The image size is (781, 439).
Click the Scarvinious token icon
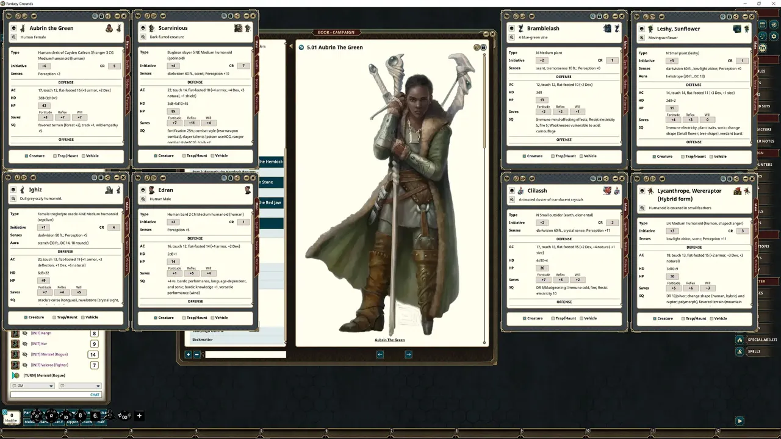point(248,28)
